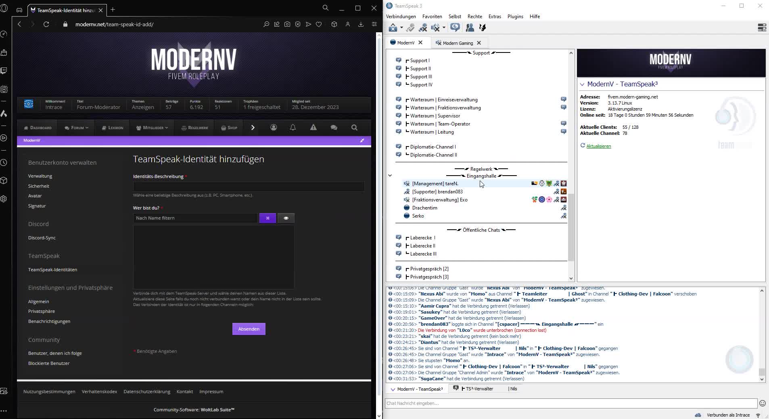Open the browser snapshot camera tool
The height and width of the screenshot is (419, 769).
[287, 24]
